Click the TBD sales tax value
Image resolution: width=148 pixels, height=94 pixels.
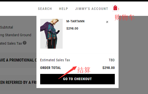tap(112, 60)
